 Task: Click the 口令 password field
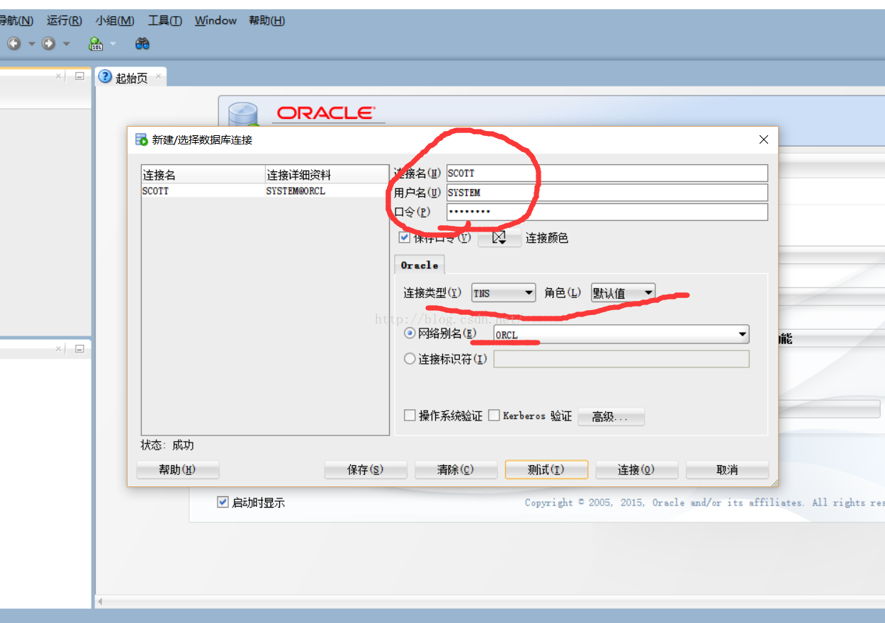(607, 212)
